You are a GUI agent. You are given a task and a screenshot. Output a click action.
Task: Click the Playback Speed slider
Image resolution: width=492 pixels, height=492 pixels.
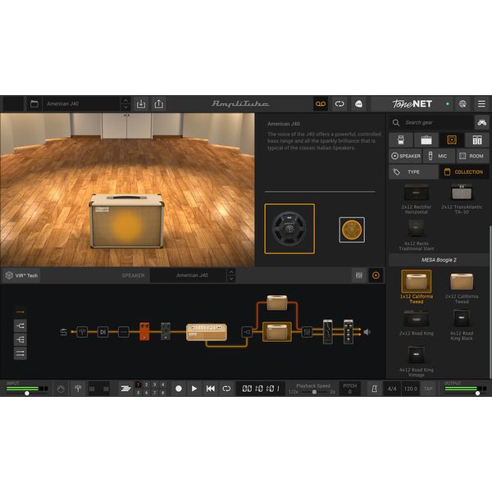[x=313, y=392]
